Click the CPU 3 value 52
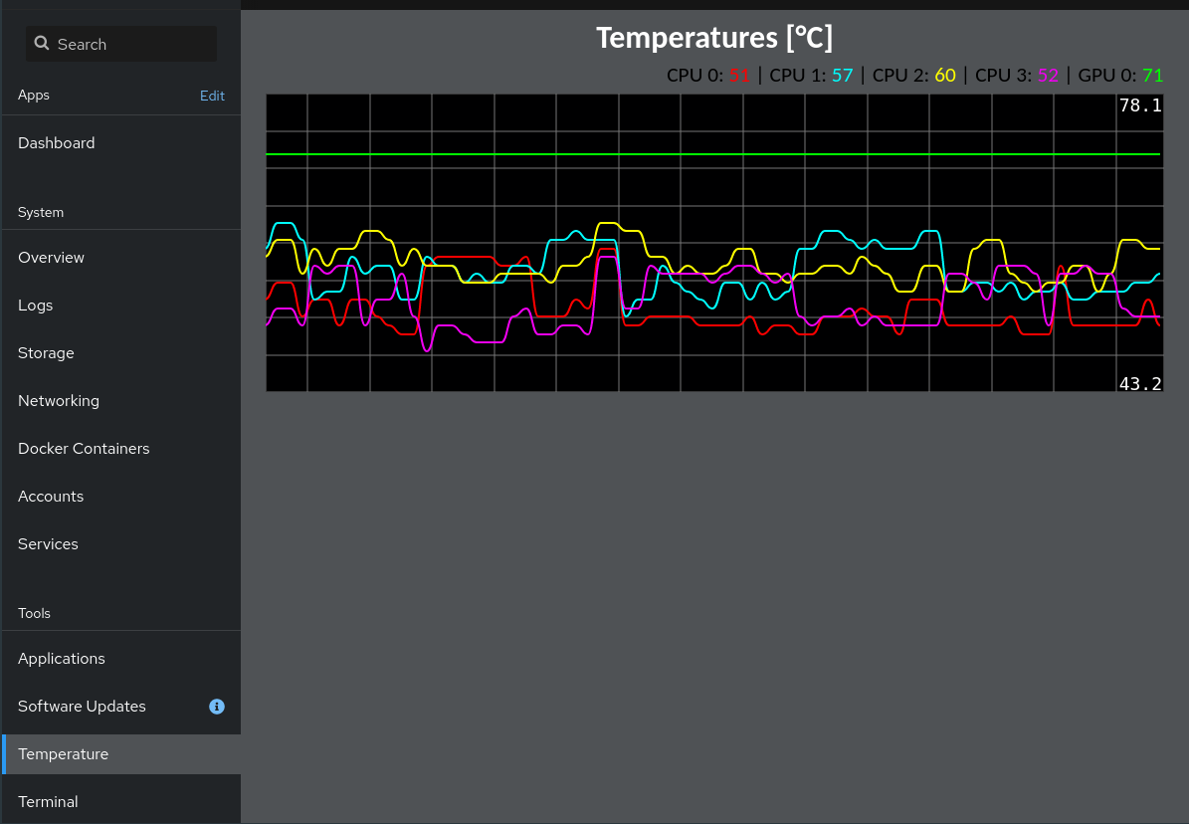 pyautogui.click(x=1048, y=75)
